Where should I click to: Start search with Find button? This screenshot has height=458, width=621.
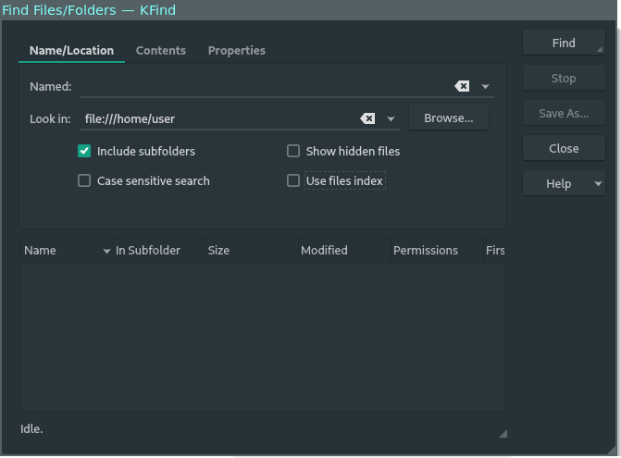tap(563, 43)
